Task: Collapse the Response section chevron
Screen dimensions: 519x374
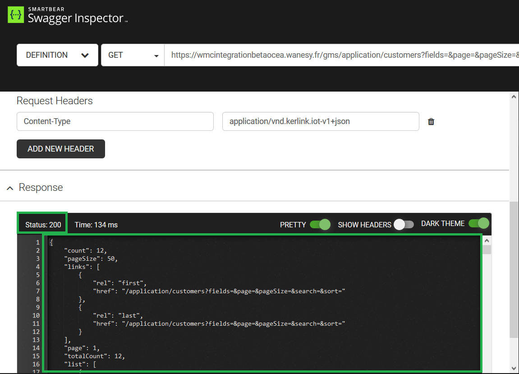Action: pos(10,188)
